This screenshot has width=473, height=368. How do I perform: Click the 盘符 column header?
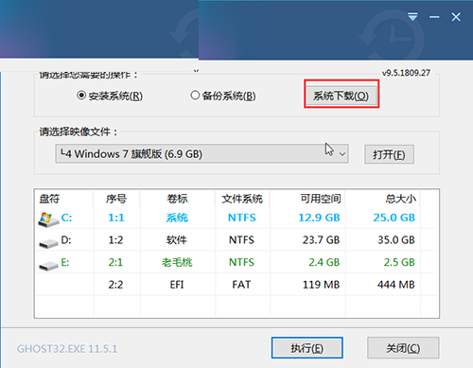click(49, 199)
